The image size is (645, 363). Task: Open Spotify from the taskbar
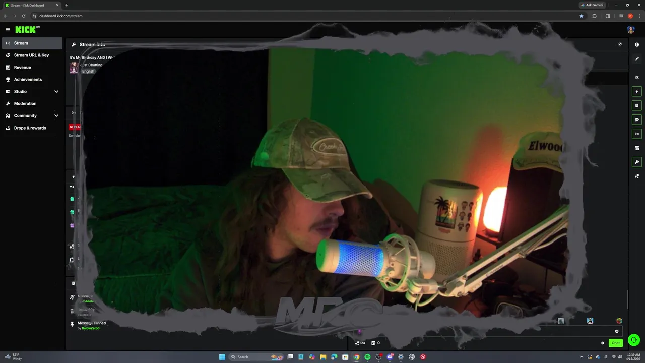(367, 357)
